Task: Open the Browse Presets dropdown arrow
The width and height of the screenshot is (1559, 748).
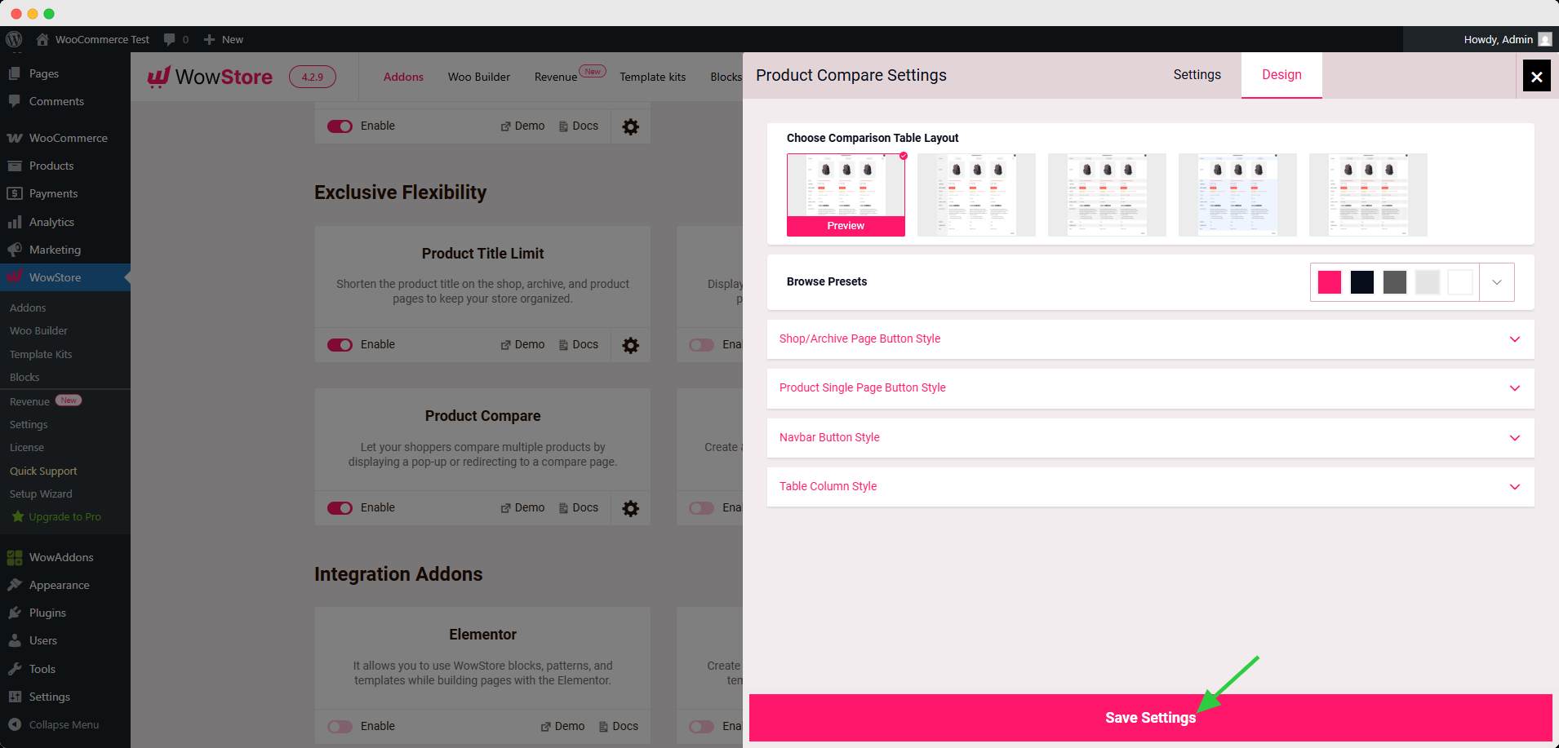Action: point(1497,282)
